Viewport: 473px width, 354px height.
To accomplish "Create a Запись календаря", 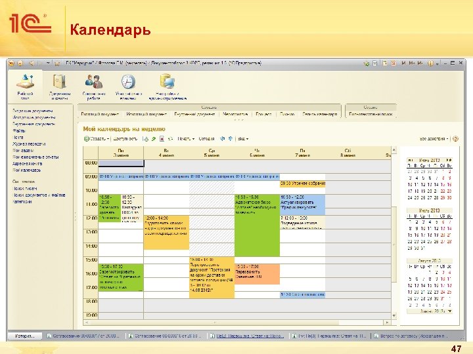I will point(320,114).
